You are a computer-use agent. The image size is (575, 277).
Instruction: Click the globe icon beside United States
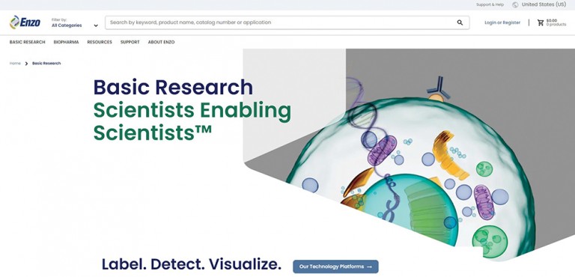pyautogui.click(x=515, y=4)
